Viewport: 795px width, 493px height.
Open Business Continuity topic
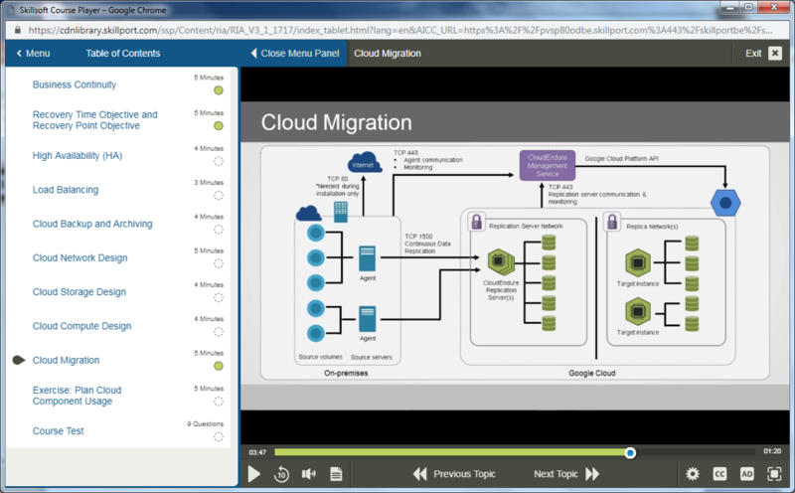75,84
